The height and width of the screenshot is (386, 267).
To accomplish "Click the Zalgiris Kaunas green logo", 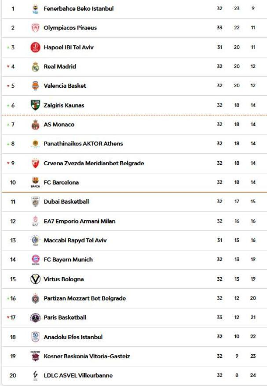I will pyautogui.click(x=35, y=105).
